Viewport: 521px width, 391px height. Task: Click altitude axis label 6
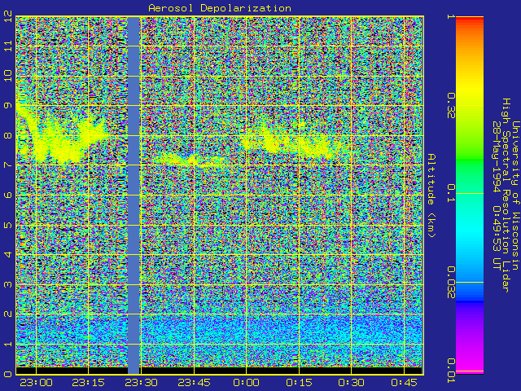point(8,195)
